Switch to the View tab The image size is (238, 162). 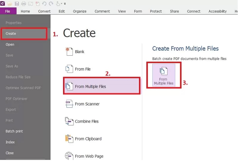point(122,11)
